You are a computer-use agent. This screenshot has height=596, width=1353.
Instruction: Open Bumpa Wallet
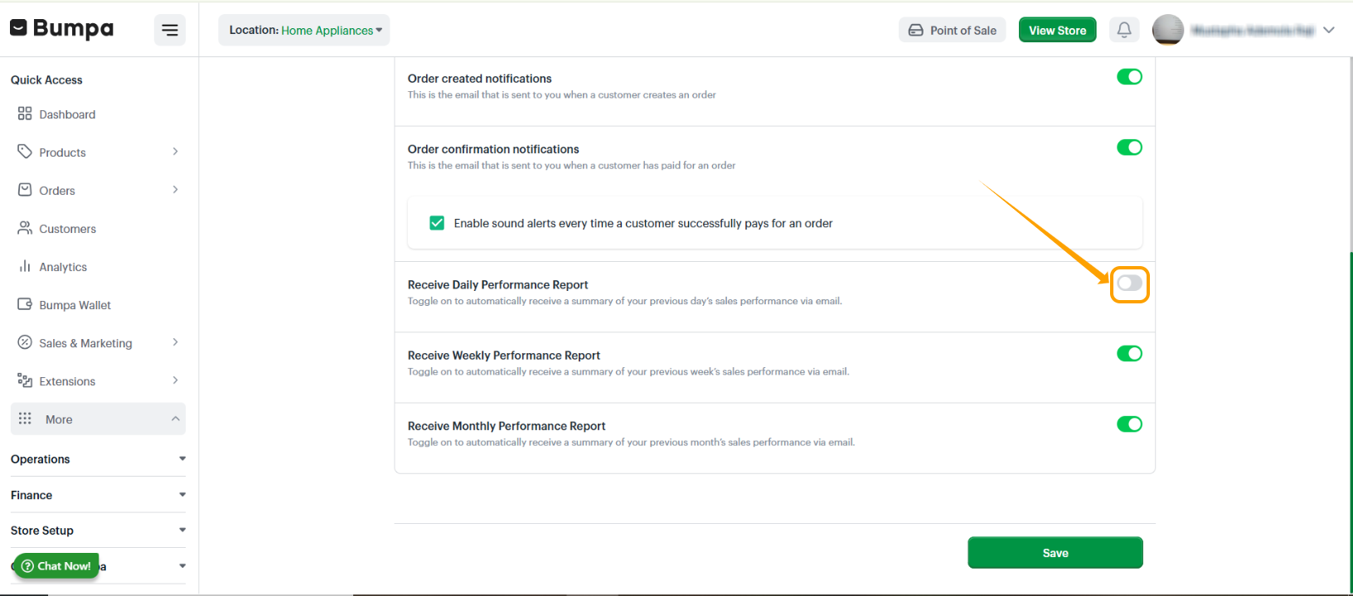pos(75,305)
